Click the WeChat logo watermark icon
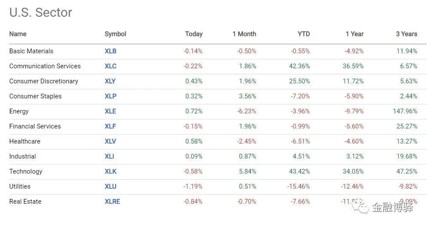The image size is (427, 226). tap(362, 208)
